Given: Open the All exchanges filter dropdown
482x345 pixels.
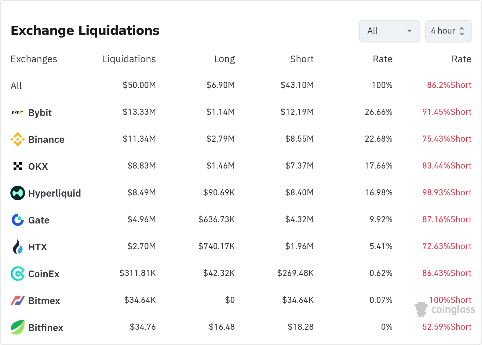Looking at the screenshot, I should (389, 31).
